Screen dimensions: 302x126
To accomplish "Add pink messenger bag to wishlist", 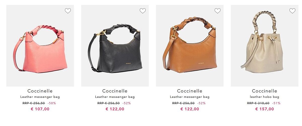I will pos(68,11).
